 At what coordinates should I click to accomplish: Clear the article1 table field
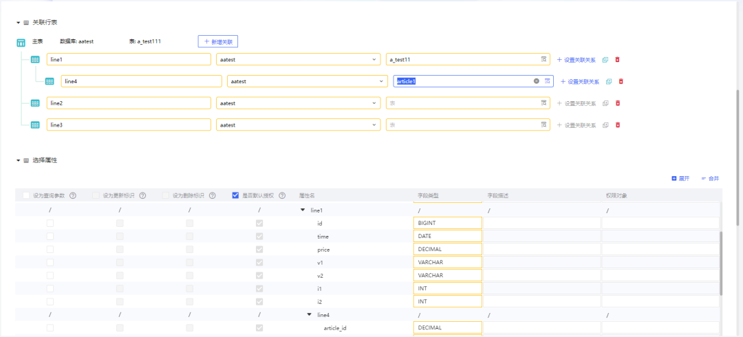click(x=537, y=81)
